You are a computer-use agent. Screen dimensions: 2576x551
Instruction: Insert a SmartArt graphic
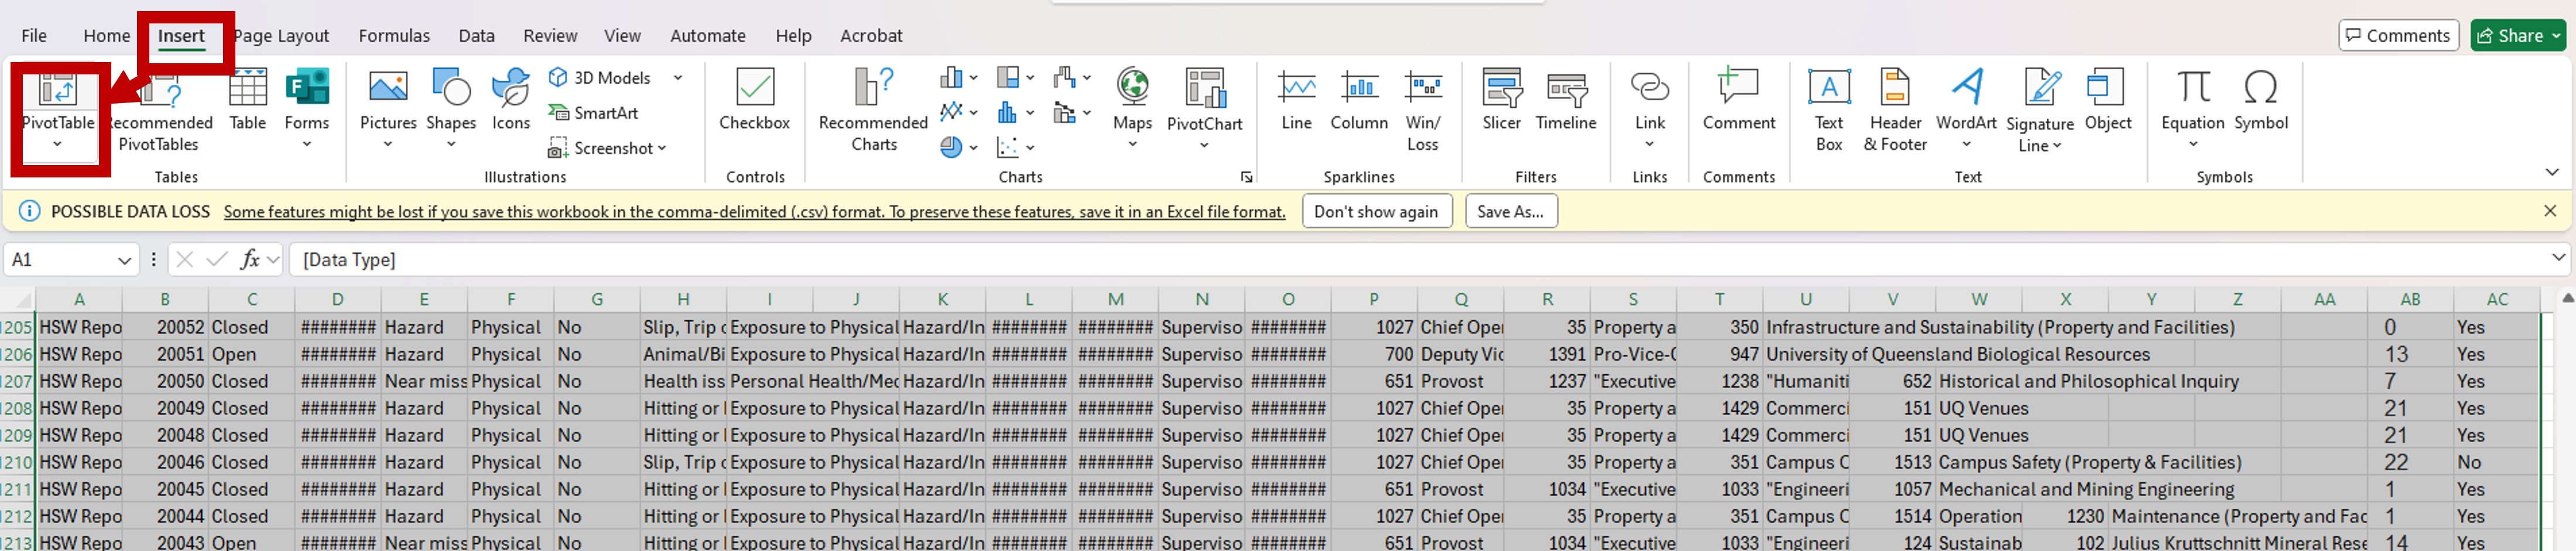point(593,113)
